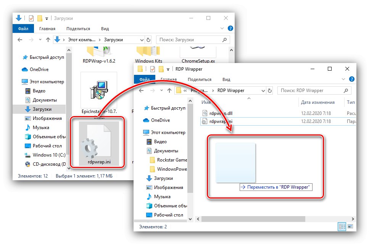The image size is (369, 244).
Task: Select Музыка in RDP Wrapper sidebar
Action: pyautogui.click(x=159, y=197)
